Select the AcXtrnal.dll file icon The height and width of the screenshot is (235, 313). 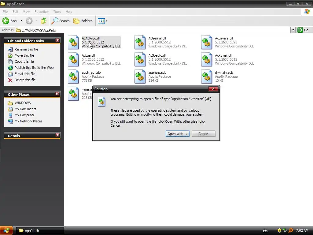[207, 59]
